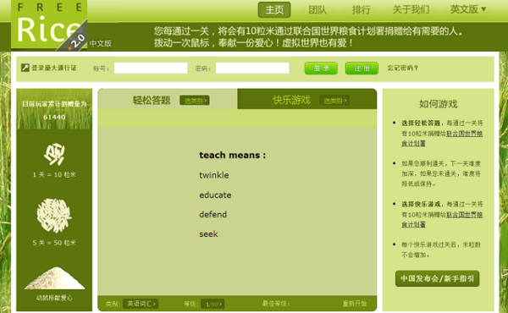Click the green 登录 login button
Screen dimensions: 508x313
click(x=321, y=69)
